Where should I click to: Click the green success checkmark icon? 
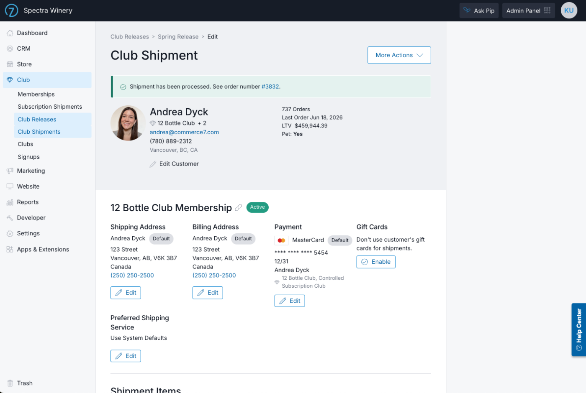pos(123,87)
